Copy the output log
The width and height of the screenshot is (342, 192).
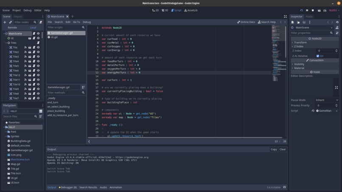coord(274,149)
